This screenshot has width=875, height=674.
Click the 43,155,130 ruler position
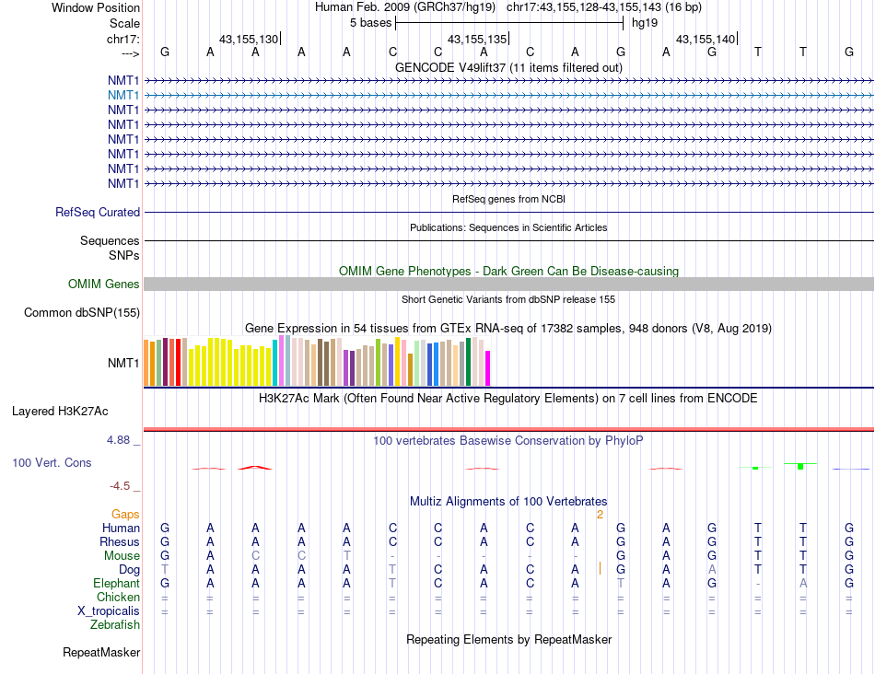click(249, 39)
